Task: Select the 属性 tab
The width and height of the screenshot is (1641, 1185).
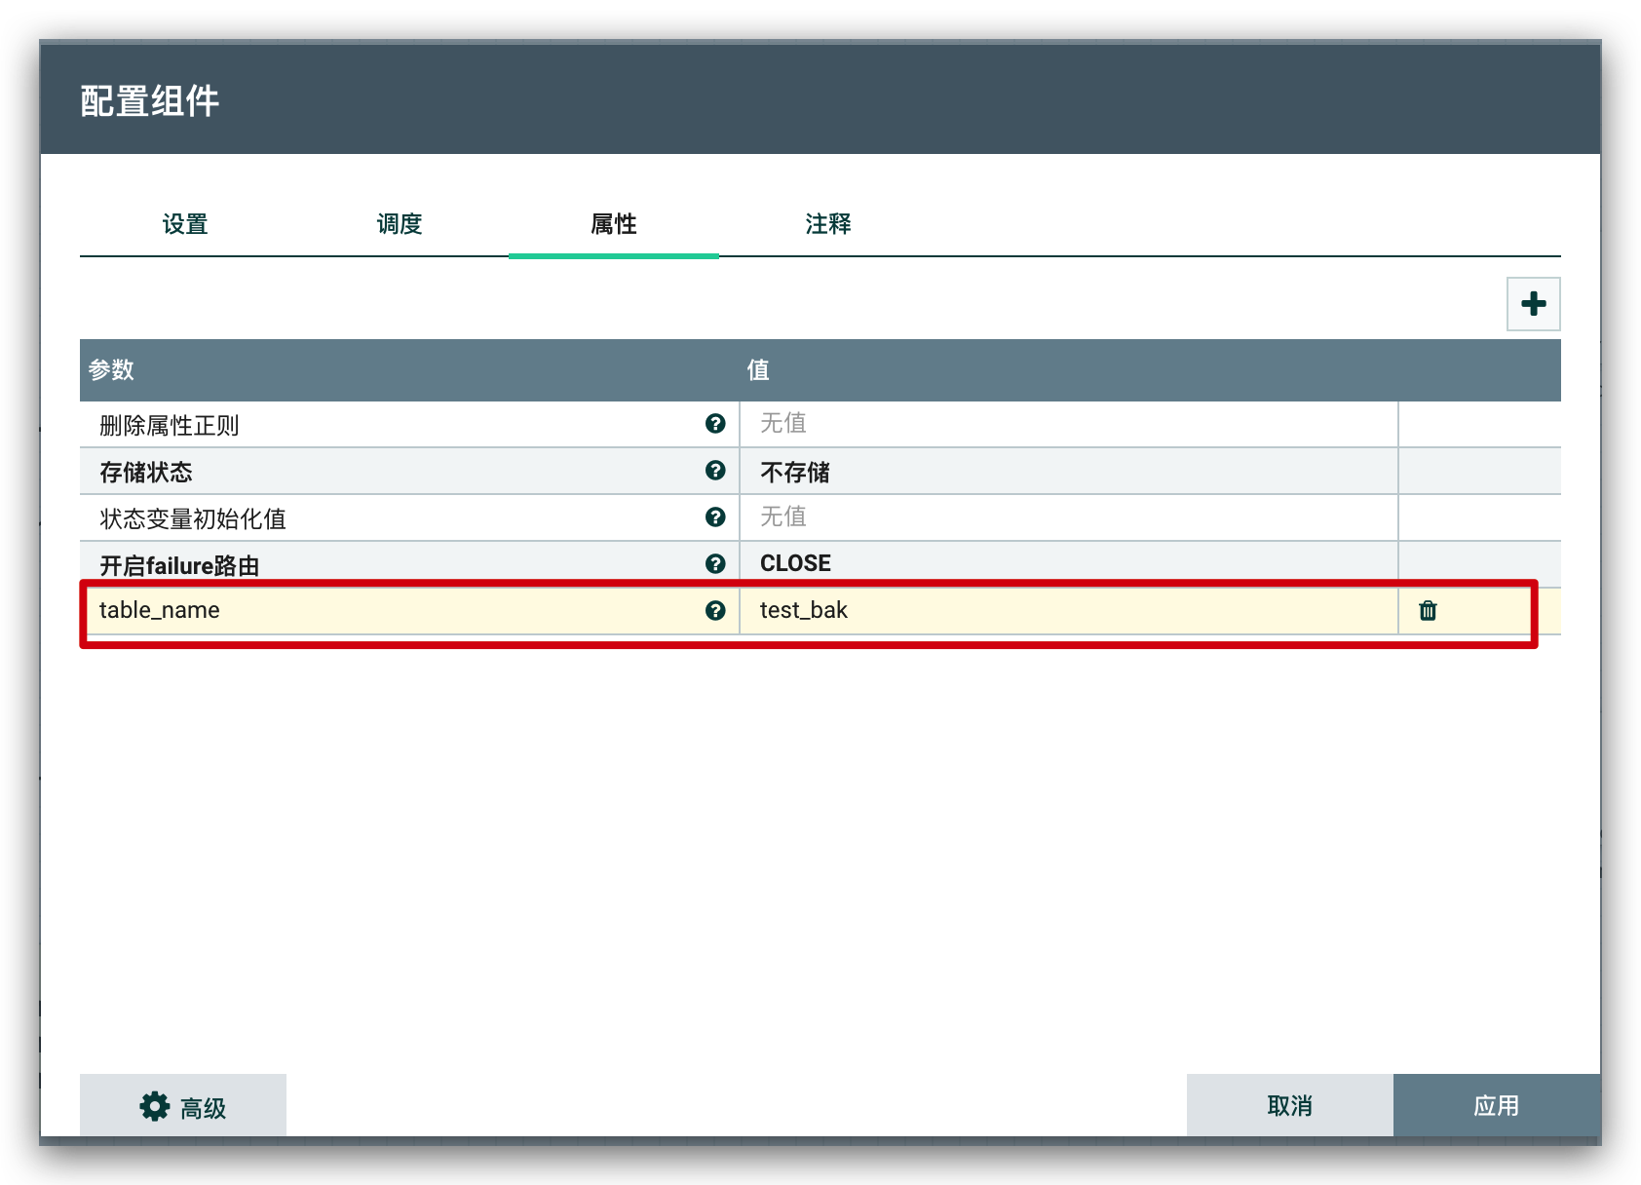Action: (614, 225)
